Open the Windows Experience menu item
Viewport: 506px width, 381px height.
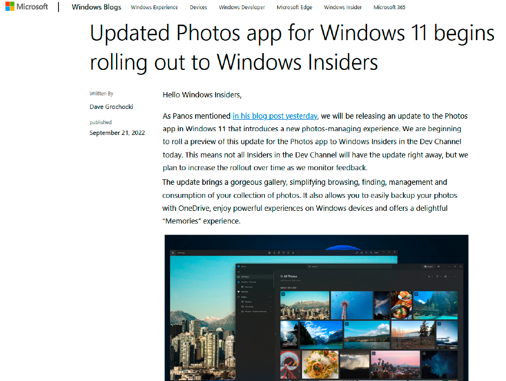point(154,7)
